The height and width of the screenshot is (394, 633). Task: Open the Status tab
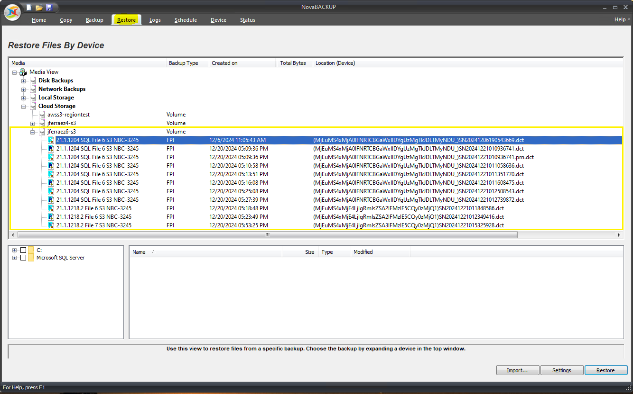point(248,20)
